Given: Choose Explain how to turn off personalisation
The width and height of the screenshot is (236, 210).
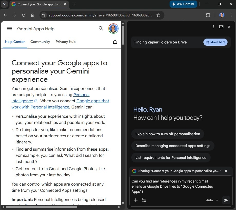Looking at the screenshot, I should (x=168, y=134).
